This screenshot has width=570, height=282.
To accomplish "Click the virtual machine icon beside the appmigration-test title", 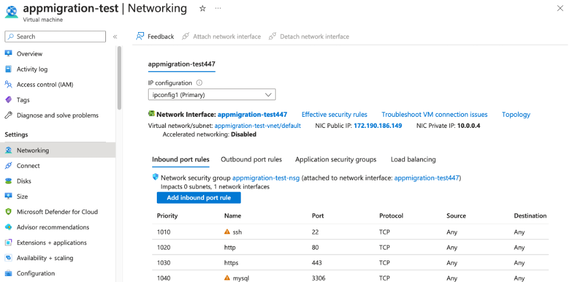I will [x=12, y=12].
